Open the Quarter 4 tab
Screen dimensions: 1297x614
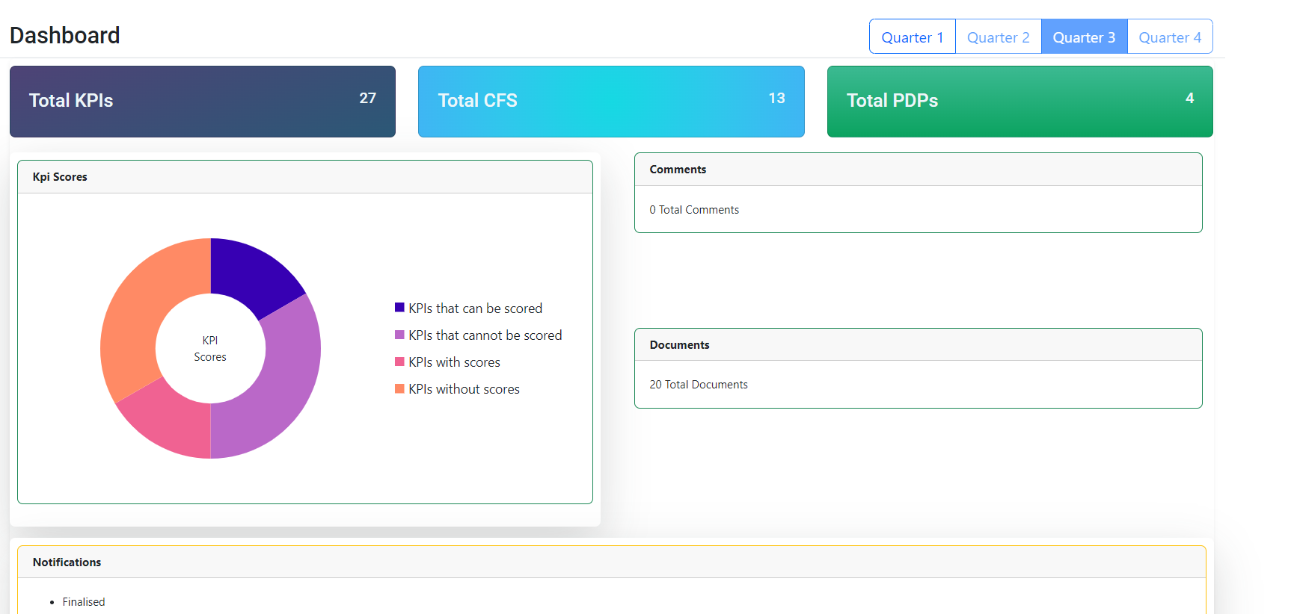[x=1170, y=37]
